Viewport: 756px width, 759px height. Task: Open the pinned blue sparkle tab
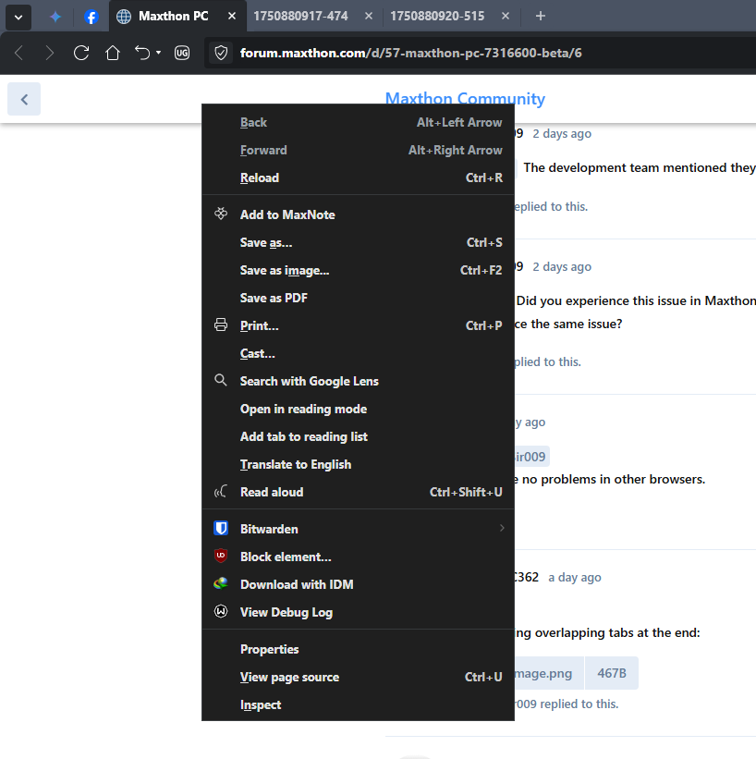[x=55, y=17]
